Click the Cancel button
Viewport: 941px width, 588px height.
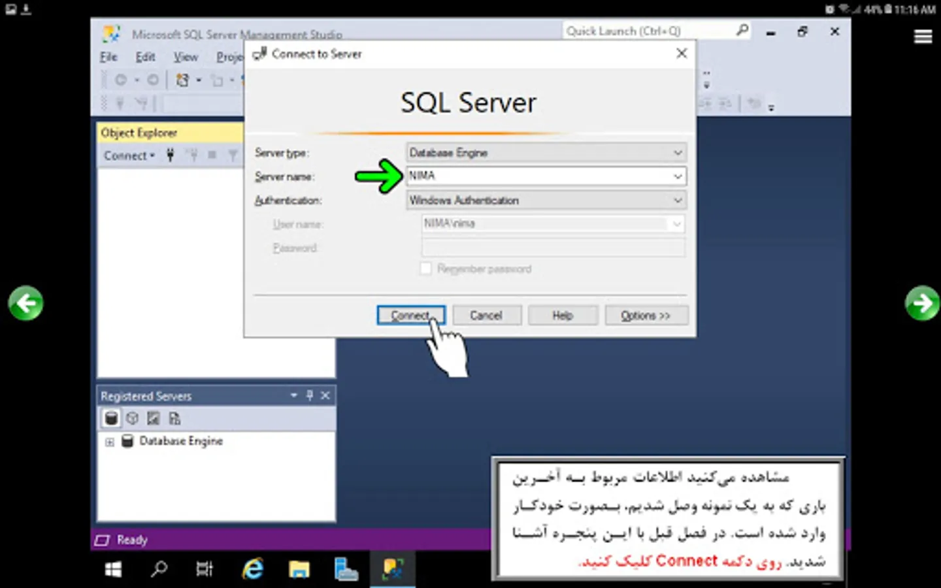[487, 315]
